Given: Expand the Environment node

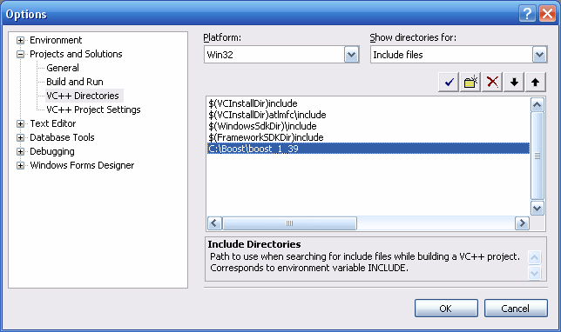Looking at the screenshot, I should coord(20,40).
